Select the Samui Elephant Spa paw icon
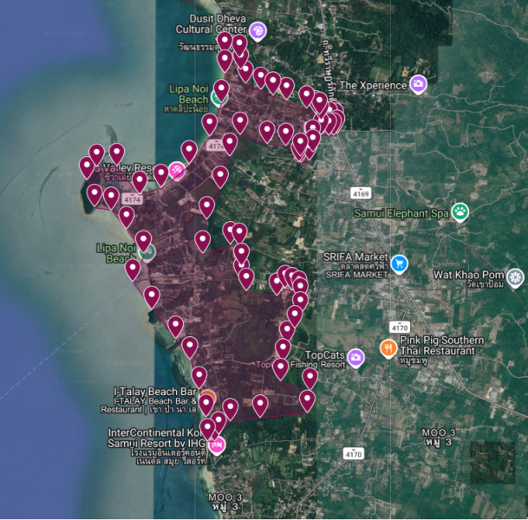The image size is (528, 520). click(x=460, y=212)
